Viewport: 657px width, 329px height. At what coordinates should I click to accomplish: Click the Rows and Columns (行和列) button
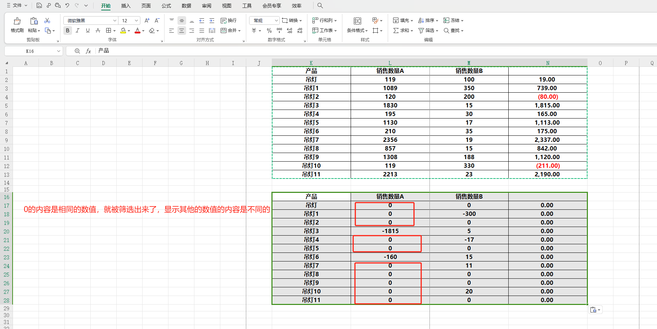(324, 20)
